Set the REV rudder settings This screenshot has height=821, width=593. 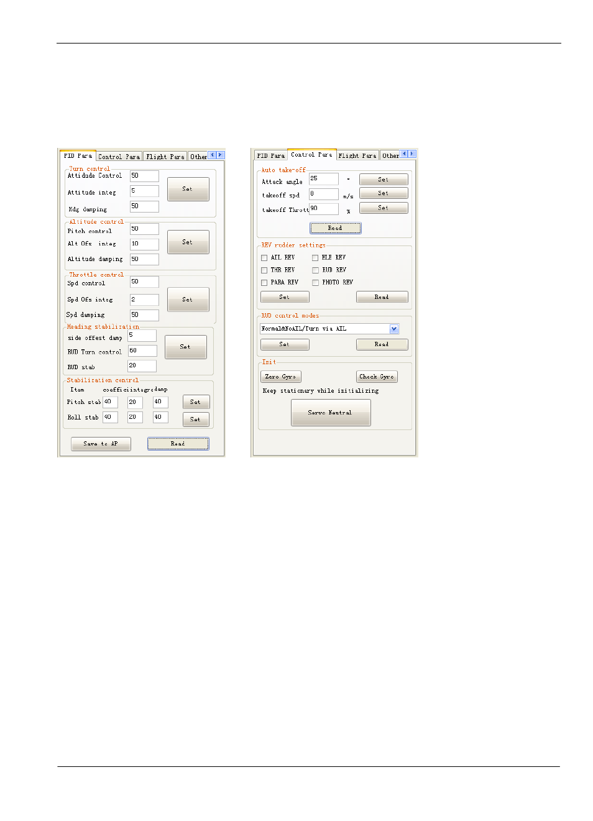click(x=285, y=297)
